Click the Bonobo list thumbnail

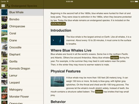tap(4, 19)
